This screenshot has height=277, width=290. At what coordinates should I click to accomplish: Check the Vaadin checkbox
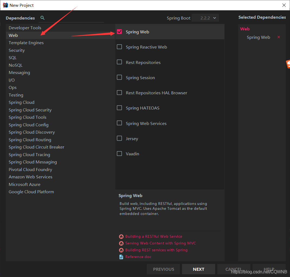tap(119, 154)
